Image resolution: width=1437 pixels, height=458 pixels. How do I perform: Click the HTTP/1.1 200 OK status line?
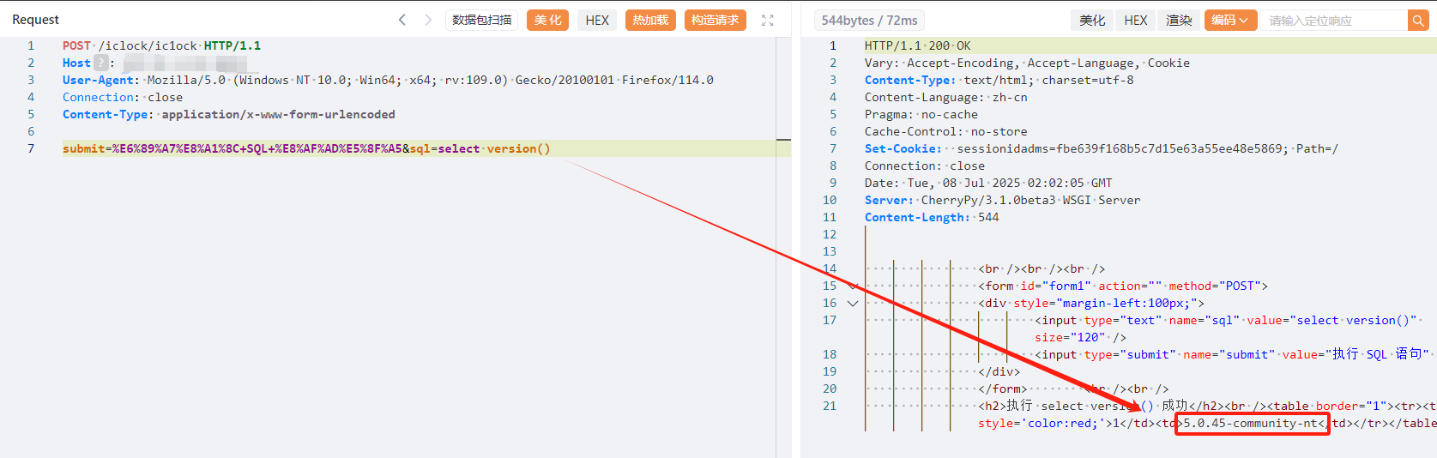[918, 45]
